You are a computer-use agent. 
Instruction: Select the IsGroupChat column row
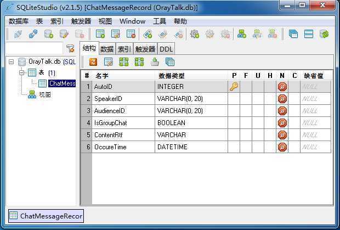pos(206,123)
